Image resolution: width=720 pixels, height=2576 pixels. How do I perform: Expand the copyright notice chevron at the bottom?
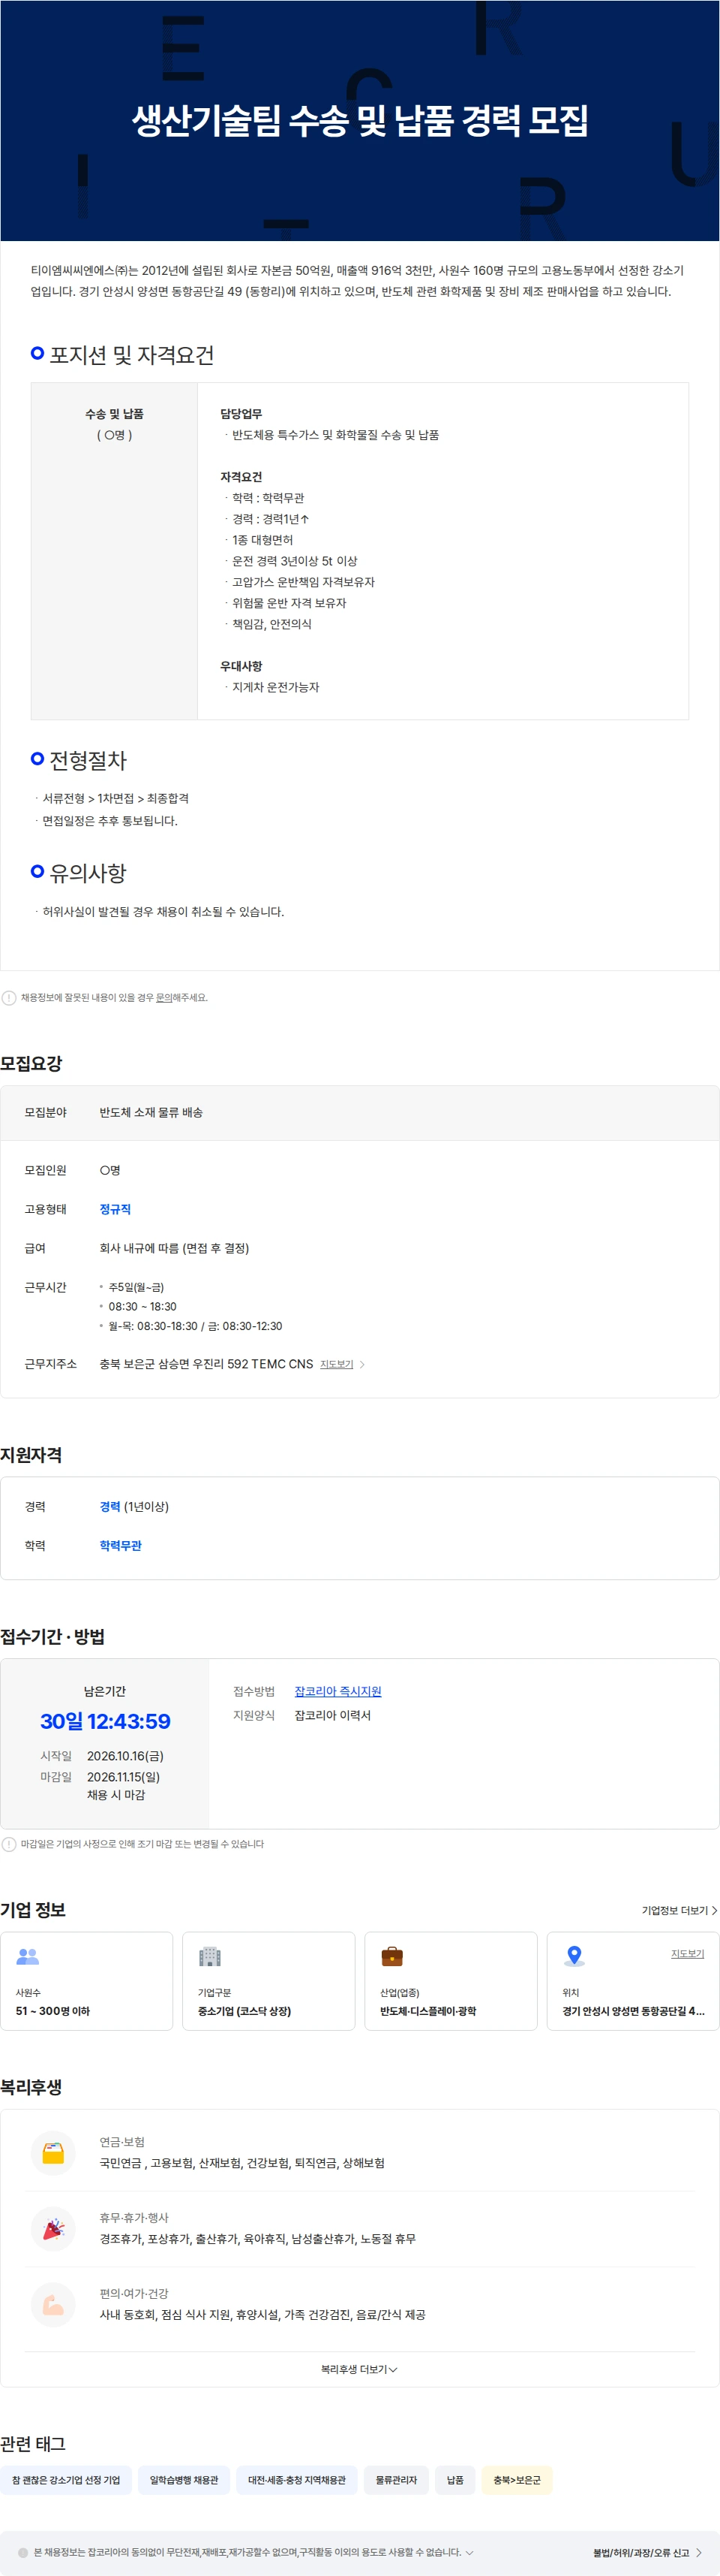(469, 2552)
